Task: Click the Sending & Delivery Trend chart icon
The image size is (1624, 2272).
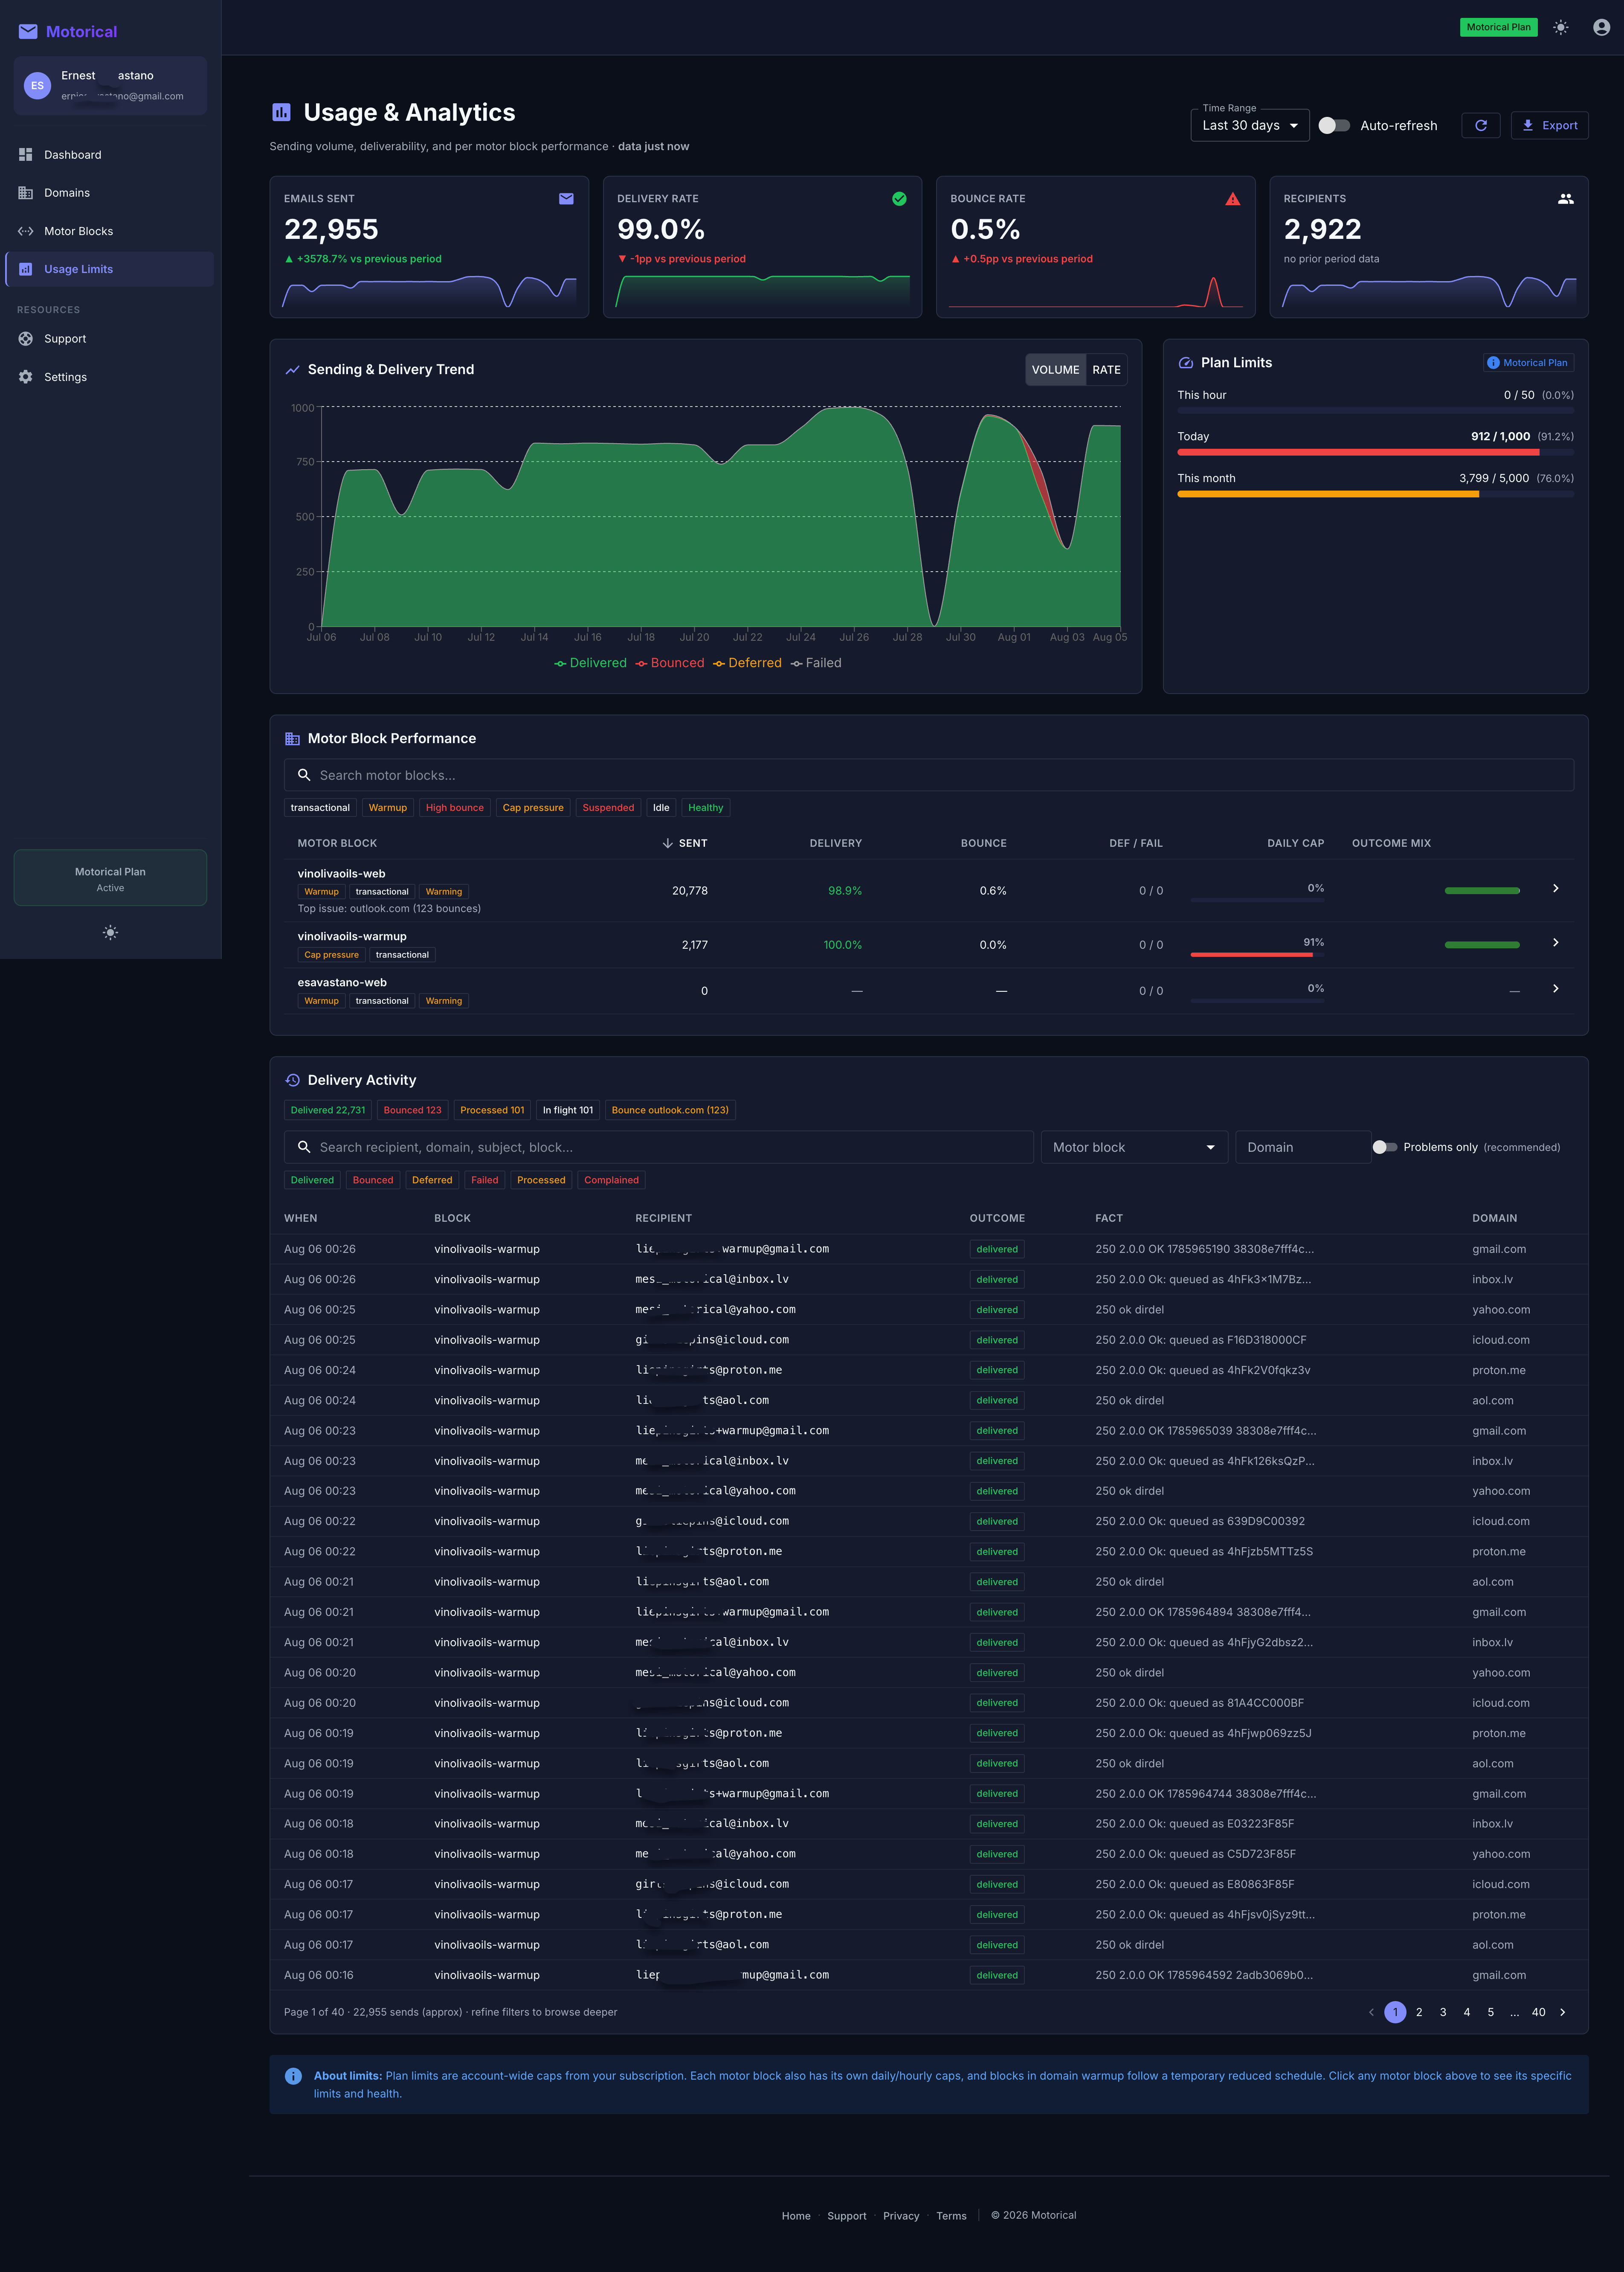Action: click(x=292, y=370)
